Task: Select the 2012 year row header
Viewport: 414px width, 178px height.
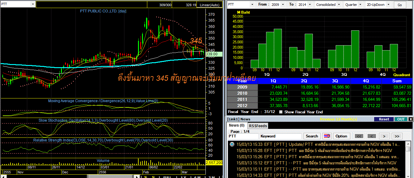Action: pyautogui.click(x=242, y=106)
